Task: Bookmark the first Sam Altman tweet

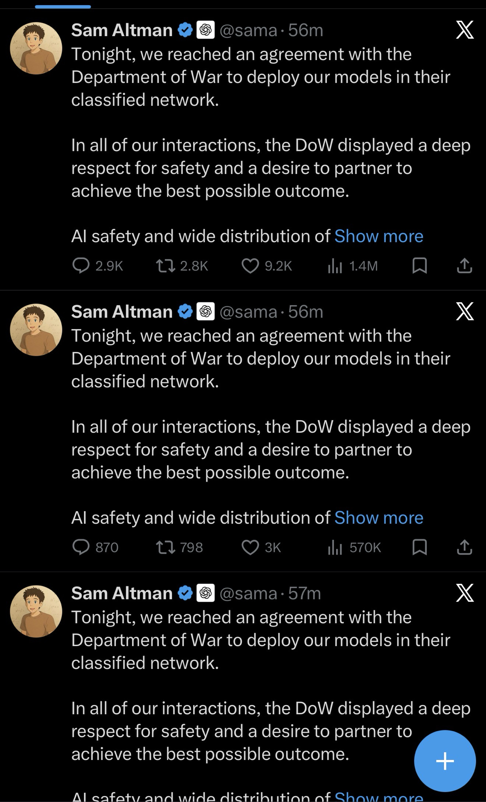Action: (x=419, y=265)
